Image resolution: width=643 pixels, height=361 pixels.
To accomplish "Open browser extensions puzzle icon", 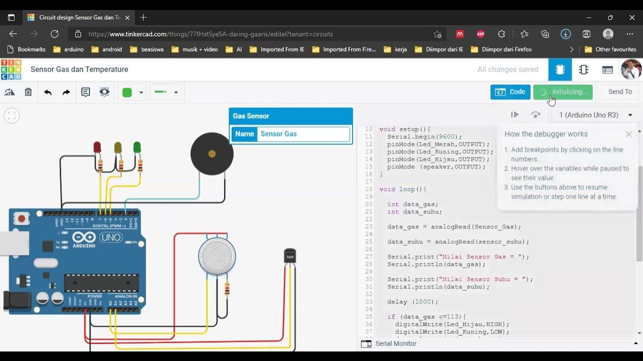I will [501, 34].
